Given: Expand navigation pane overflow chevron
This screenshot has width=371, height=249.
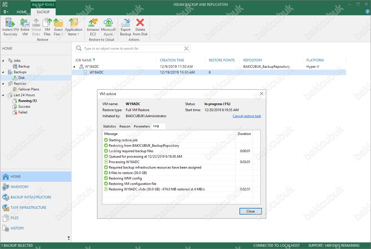Looking at the screenshot, I should (x=69, y=238).
